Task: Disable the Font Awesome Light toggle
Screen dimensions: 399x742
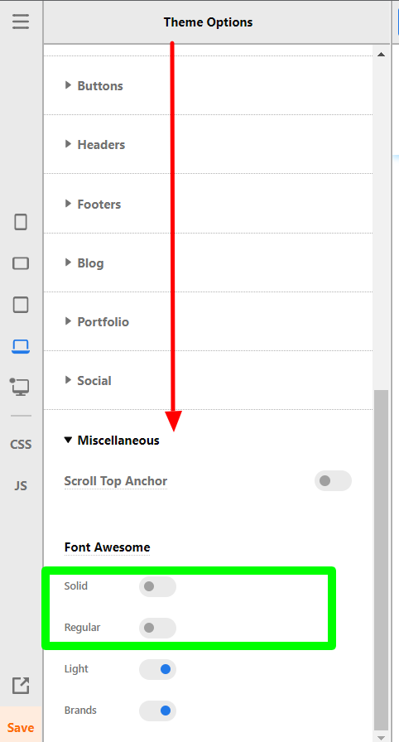Action: pyautogui.click(x=157, y=669)
